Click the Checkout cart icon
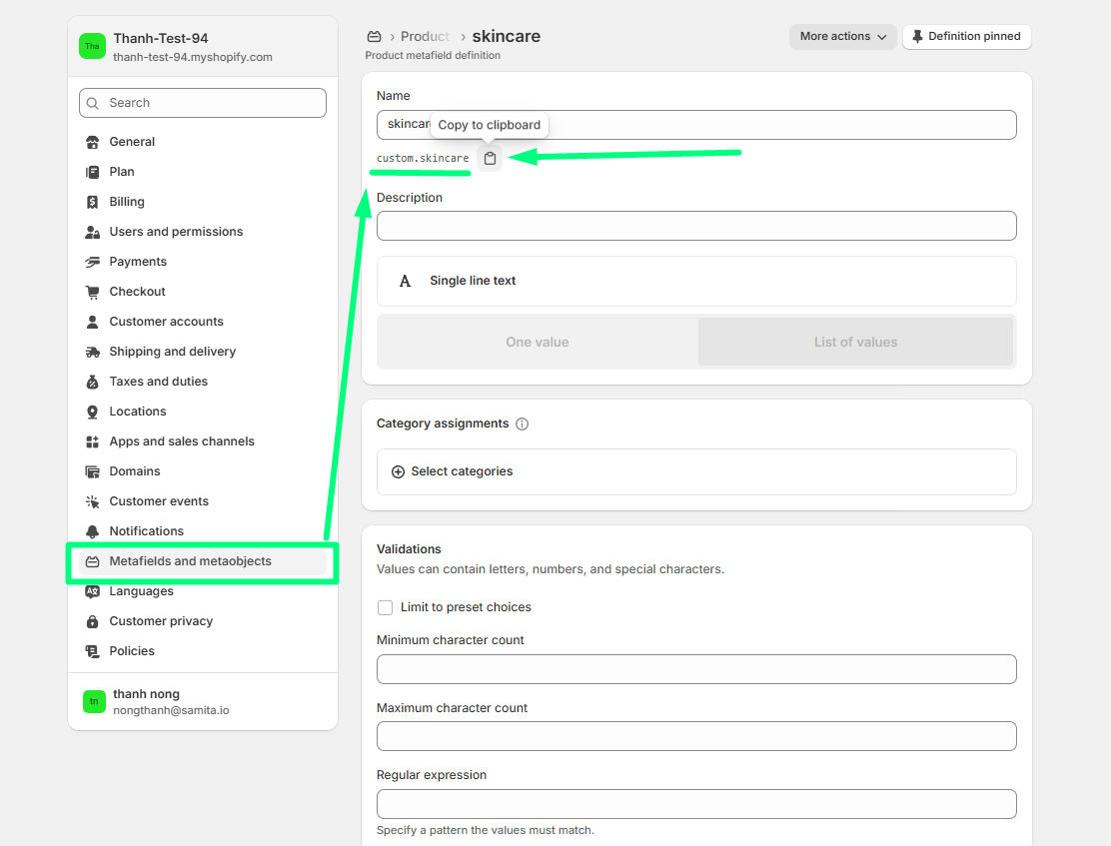 click(x=93, y=292)
